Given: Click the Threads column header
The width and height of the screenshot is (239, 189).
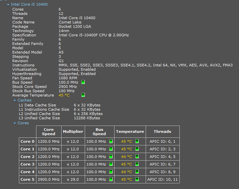Looking at the screenshot, I should click(163, 132).
